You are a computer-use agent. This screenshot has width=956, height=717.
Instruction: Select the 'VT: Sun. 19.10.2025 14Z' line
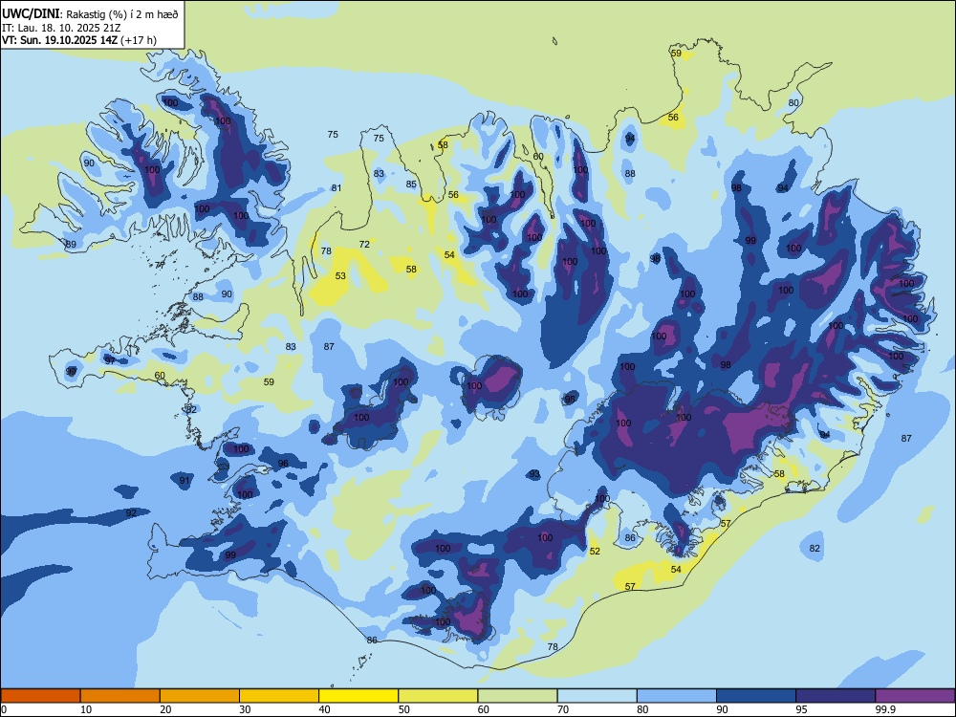(x=59, y=40)
